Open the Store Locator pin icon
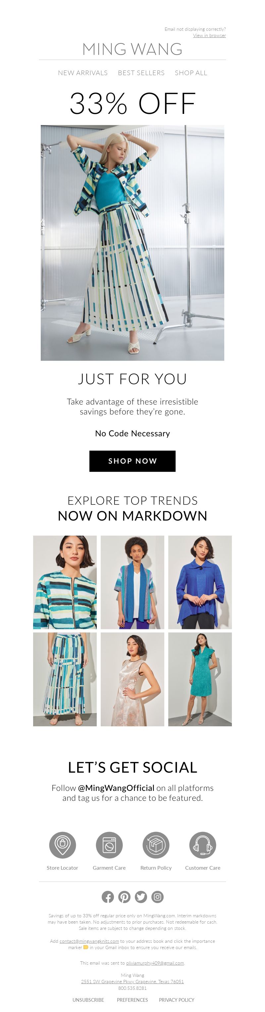Screen dimensions: 265x1012 63,844
